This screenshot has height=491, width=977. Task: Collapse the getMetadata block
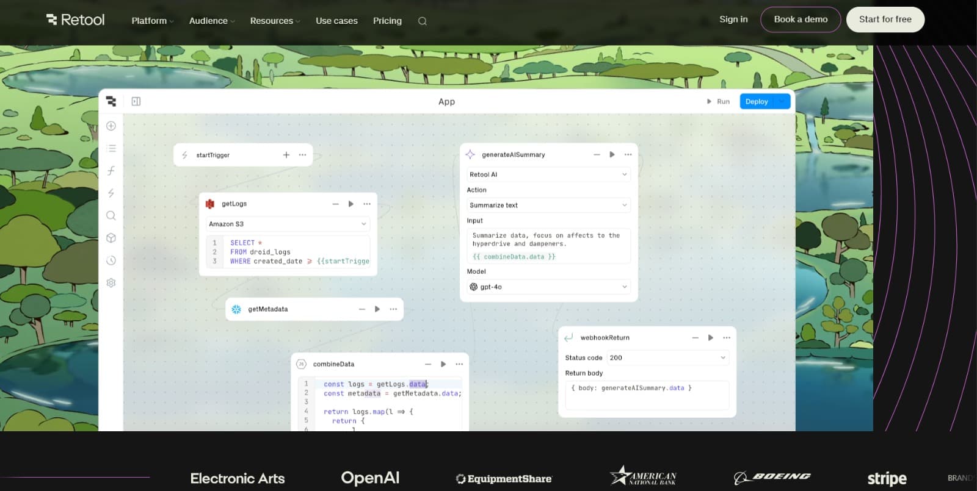pyautogui.click(x=362, y=309)
